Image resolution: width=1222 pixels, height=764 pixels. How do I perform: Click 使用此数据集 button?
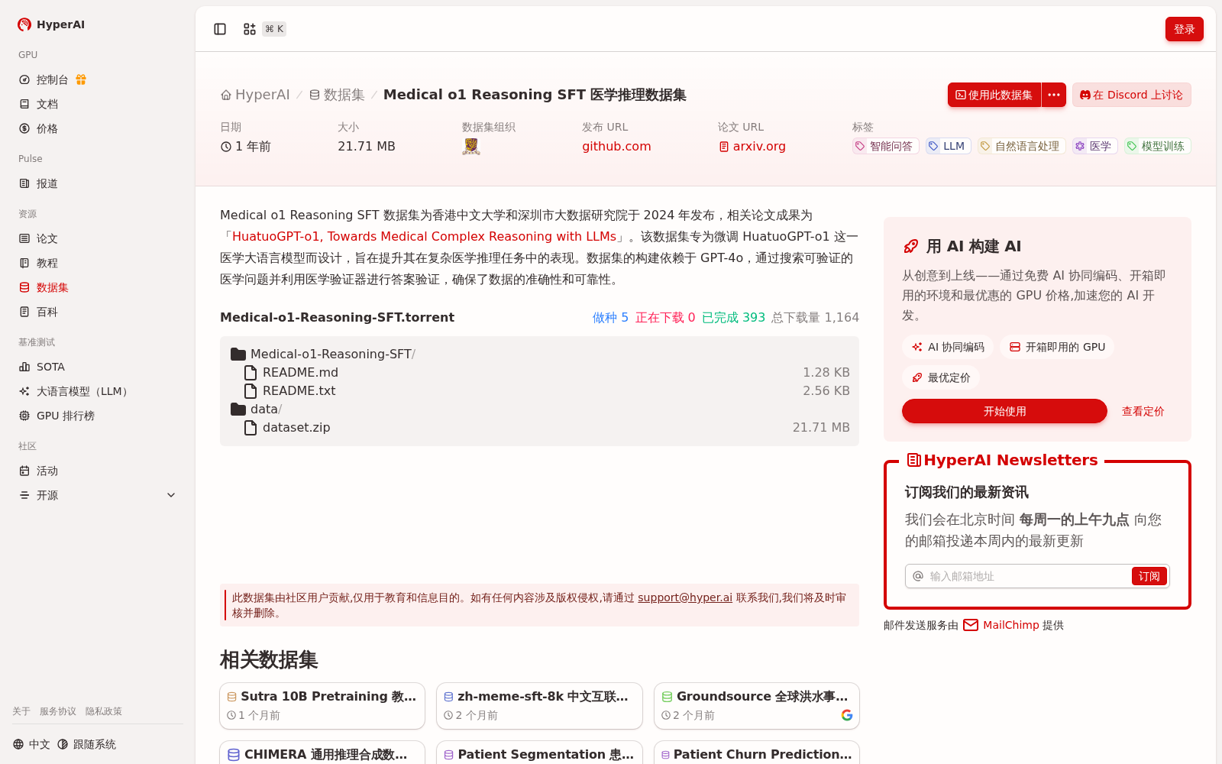click(994, 95)
